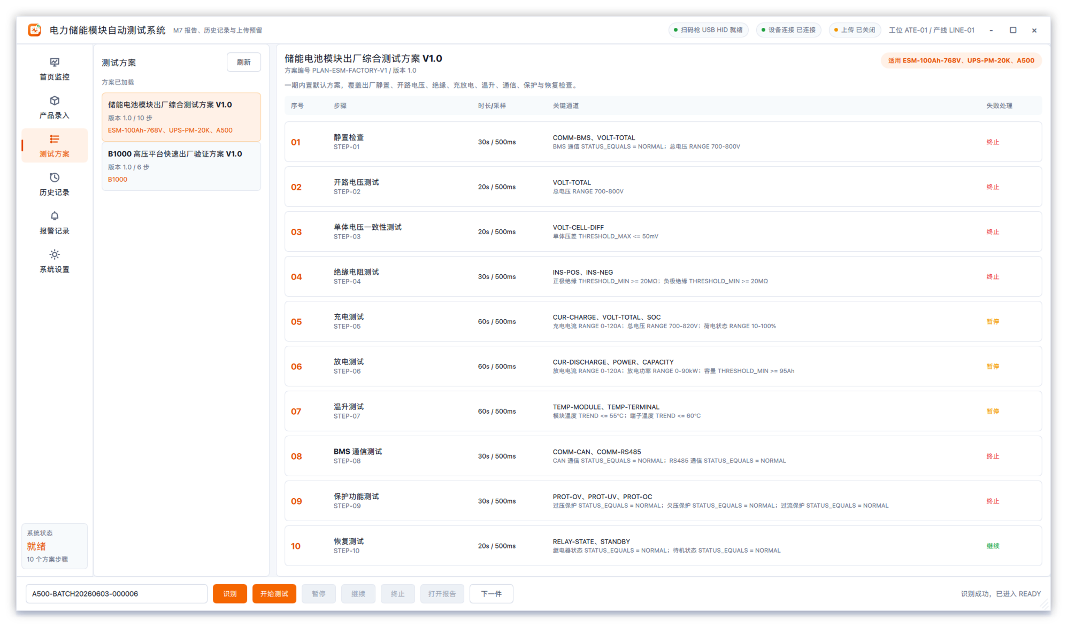This screenshot has width=1067, height=627.
Task: Click step 02 开路电压测试 row
Action: point(663,187)
